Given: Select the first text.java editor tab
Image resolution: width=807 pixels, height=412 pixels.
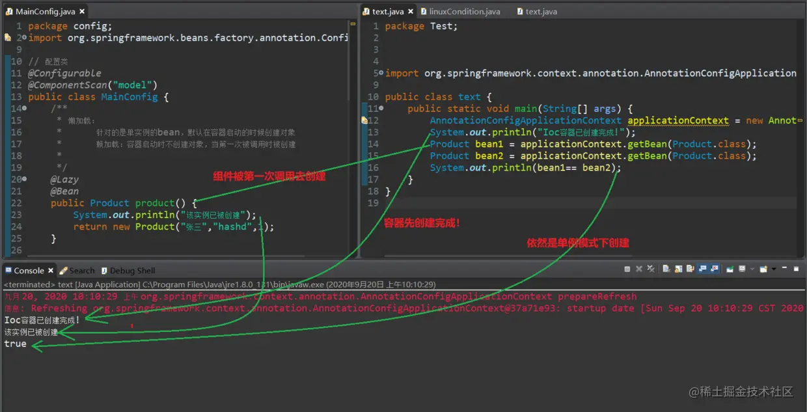Looking at the screenshot, I should click(389, 11).
